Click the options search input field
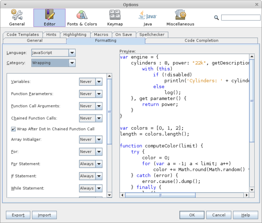This screenshot has height=223, width=262. tap(241, 18)
